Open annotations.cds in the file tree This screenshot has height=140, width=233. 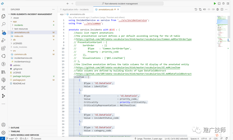point(22,32)
